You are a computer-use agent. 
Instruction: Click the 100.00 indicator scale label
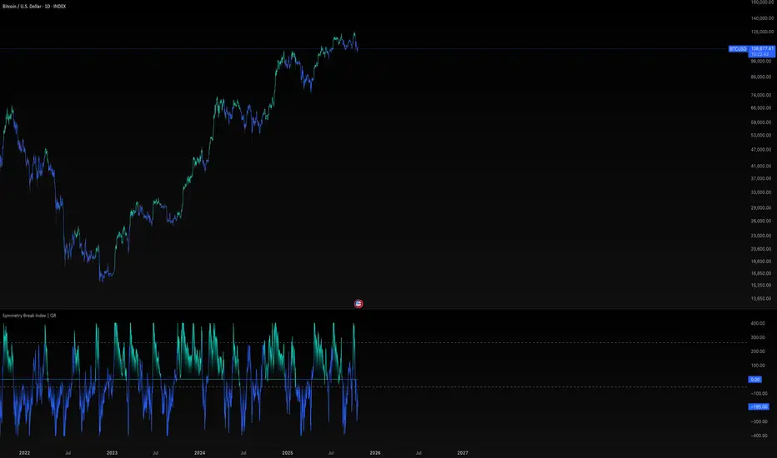758,366
